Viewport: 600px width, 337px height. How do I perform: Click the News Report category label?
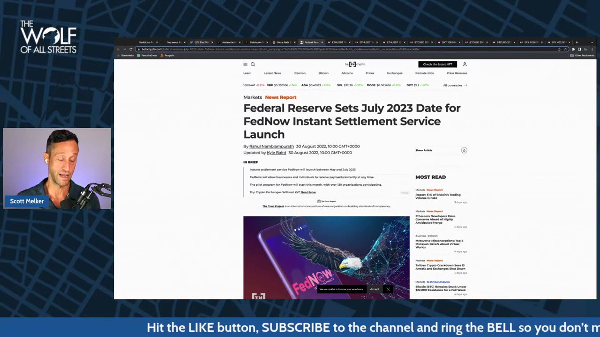pyautogui.click(x=281, y=97)
